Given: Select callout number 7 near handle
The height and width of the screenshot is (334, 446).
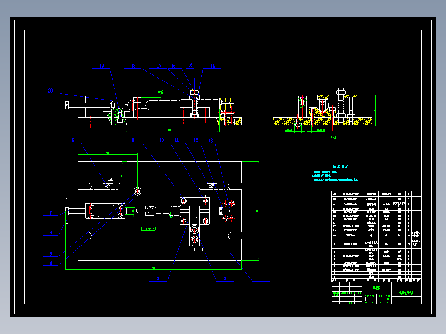Looking at the screenshot, I should point(51,212).
